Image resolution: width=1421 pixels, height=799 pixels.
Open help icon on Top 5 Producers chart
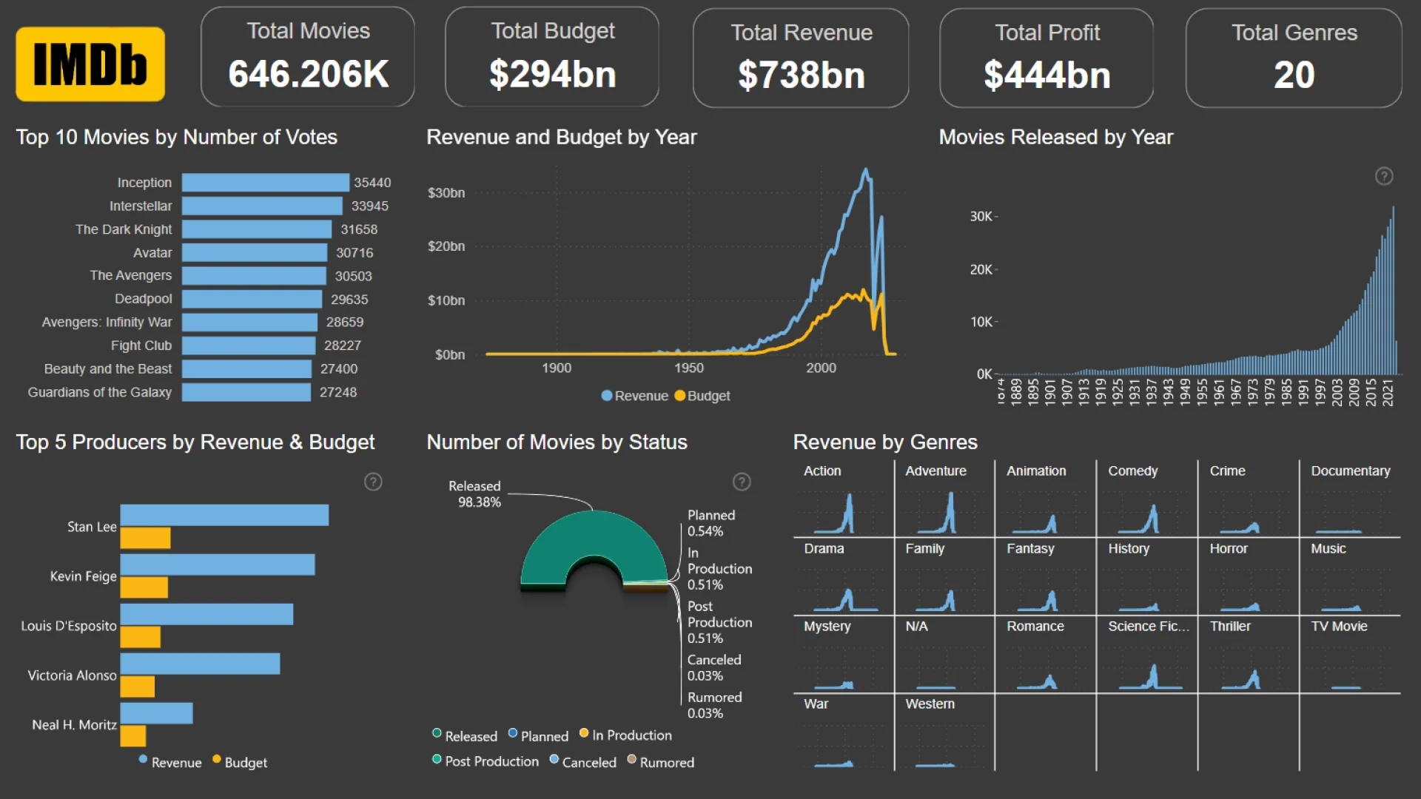click(x=373, y=482)
